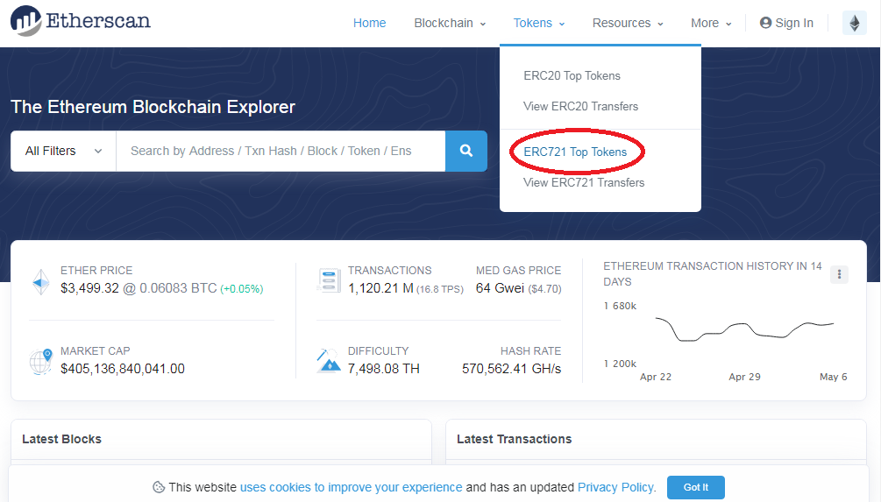Image resolution: width=881 pixels, height=502 pixels.
Task: Click The Ethereum Blockchain Explorer title
Action: point(153,107)
